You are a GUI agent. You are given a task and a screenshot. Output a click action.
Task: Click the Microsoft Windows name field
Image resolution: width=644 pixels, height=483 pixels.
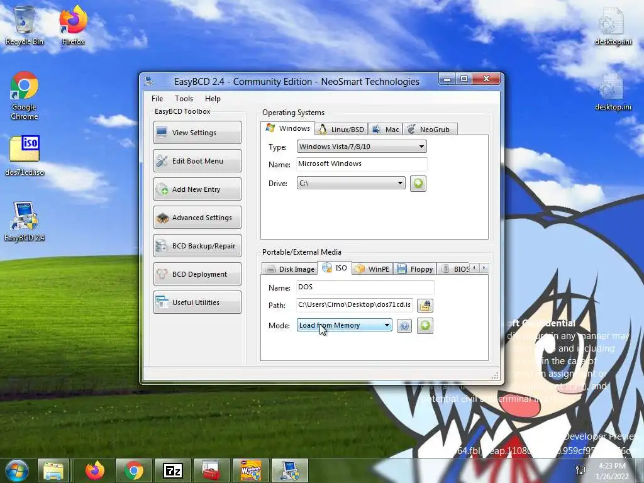tap(362, 164)
